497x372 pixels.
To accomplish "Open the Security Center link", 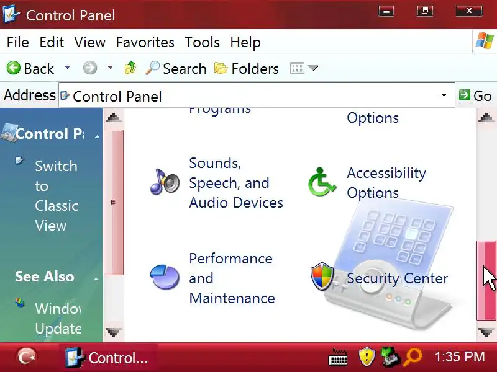I will [397, 278].
